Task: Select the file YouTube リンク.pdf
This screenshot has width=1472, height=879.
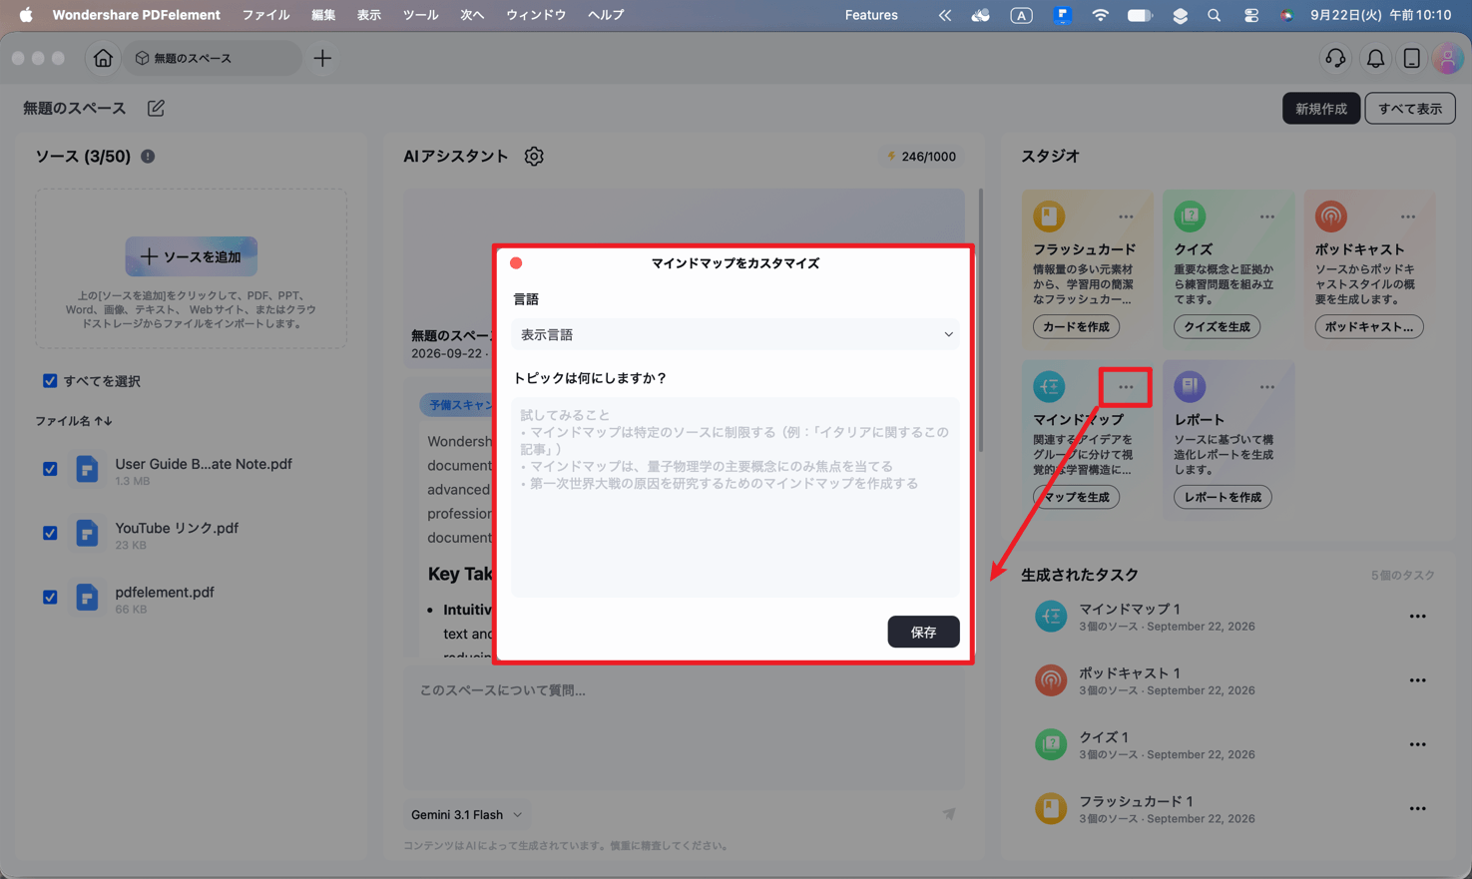Action: click(177, 529)
